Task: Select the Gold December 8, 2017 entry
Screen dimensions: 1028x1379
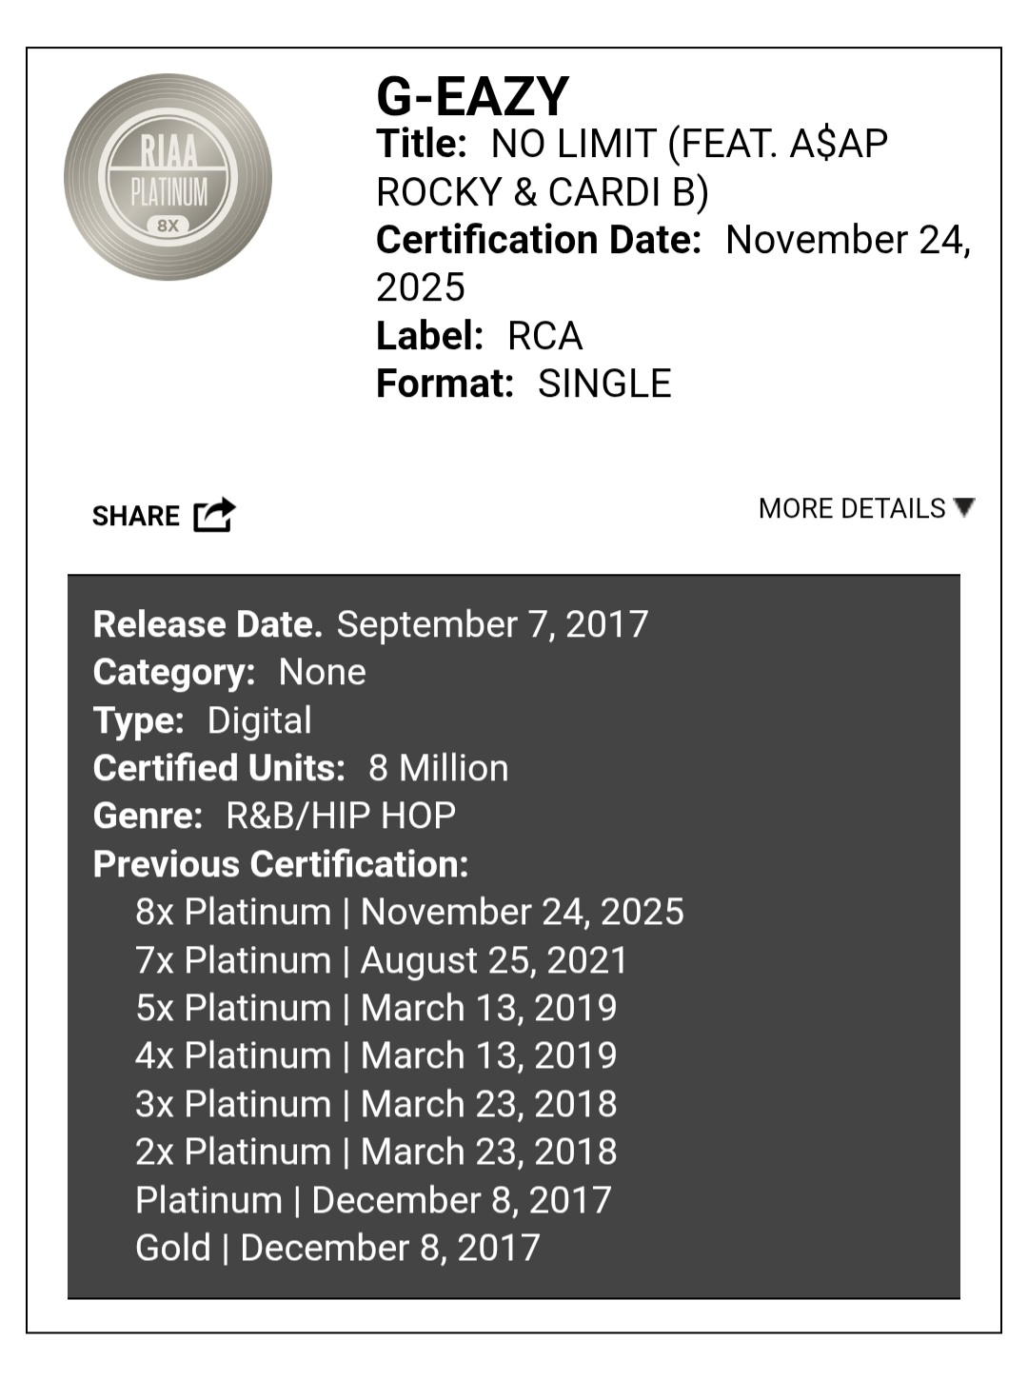Action: (x=338, y=1248)
